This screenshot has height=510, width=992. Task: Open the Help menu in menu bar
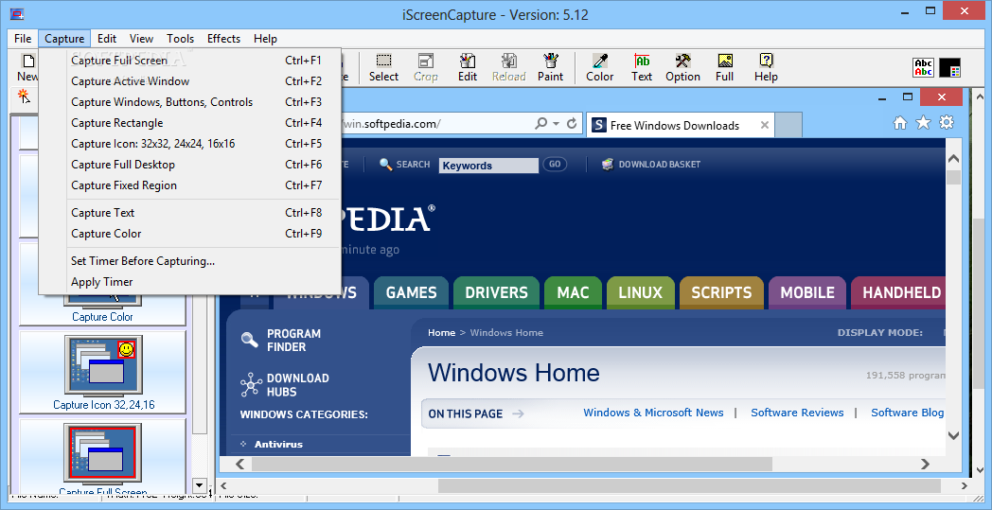265,39
